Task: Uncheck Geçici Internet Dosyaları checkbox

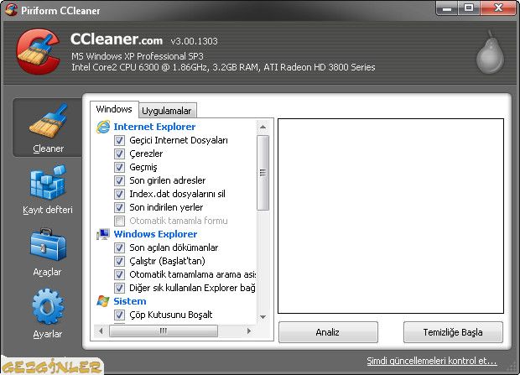Action: [x=119, y=140]
